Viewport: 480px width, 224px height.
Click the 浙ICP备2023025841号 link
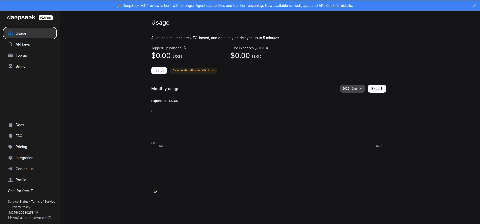coord(24,213)
